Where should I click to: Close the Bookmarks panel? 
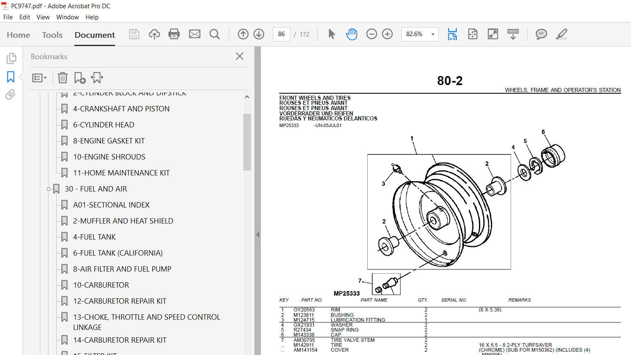(x=240, y=56)
